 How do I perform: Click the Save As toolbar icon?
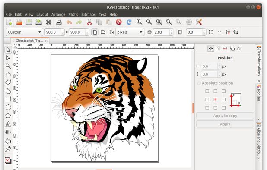click(x=39, y=22)
